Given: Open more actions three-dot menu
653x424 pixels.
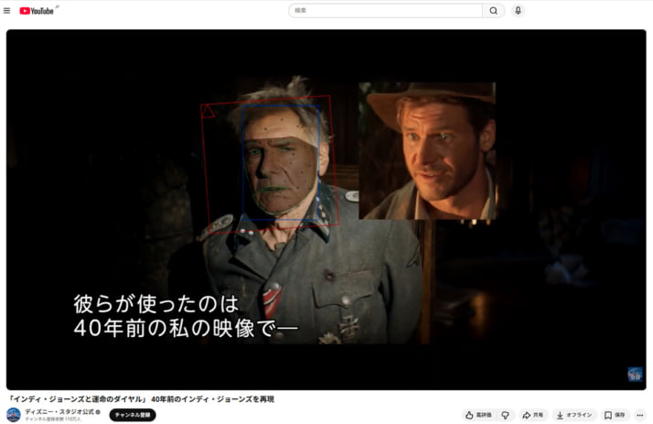Looking at the screenshot, I should 639,415.
